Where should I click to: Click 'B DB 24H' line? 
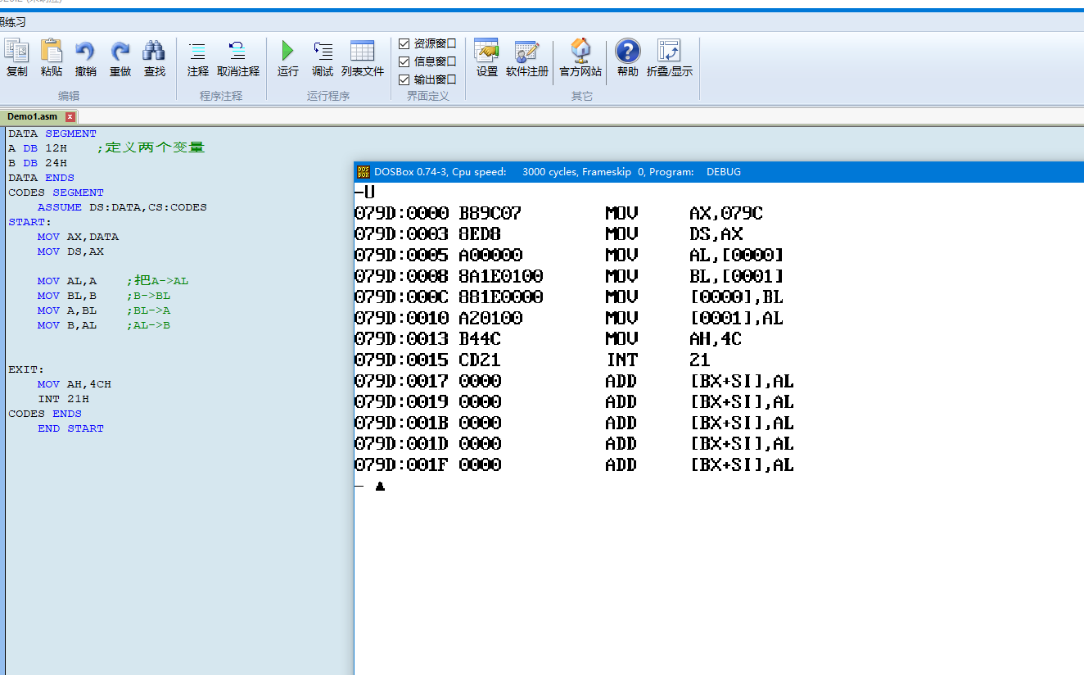click(x=38, y=163)
